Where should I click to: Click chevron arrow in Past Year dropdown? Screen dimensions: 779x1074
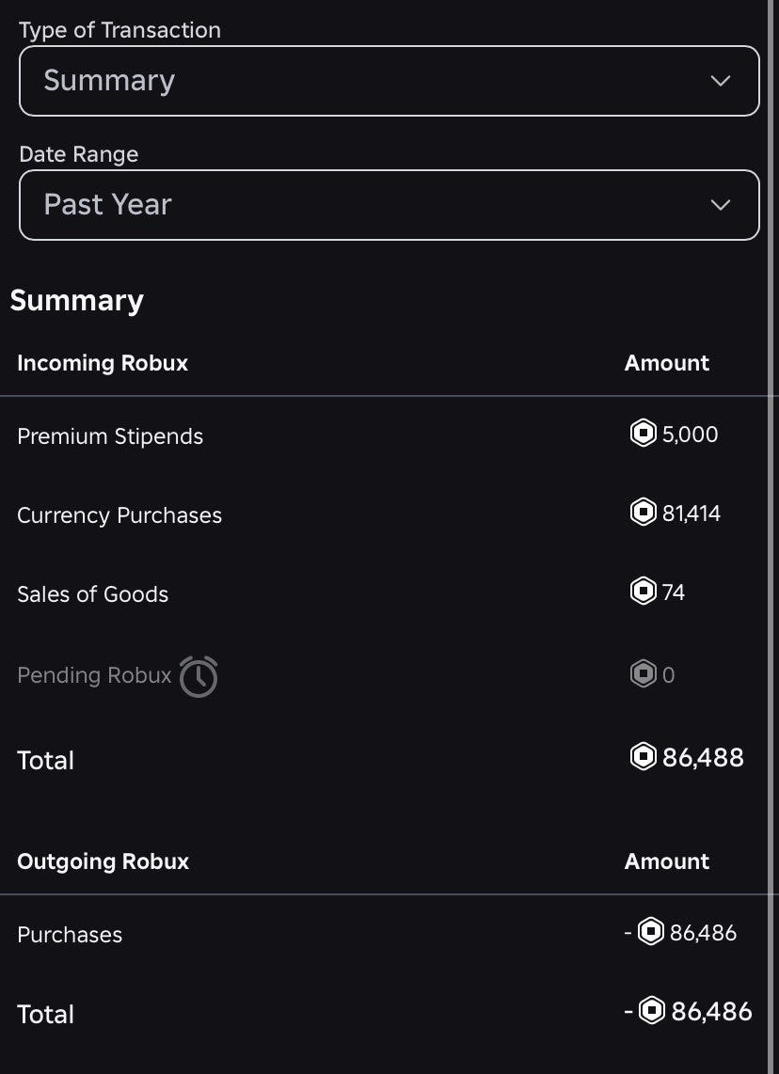(x=721, y=205)
